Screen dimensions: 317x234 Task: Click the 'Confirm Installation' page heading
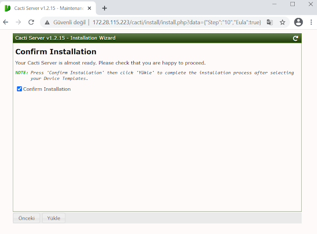(x=56, y=52)
